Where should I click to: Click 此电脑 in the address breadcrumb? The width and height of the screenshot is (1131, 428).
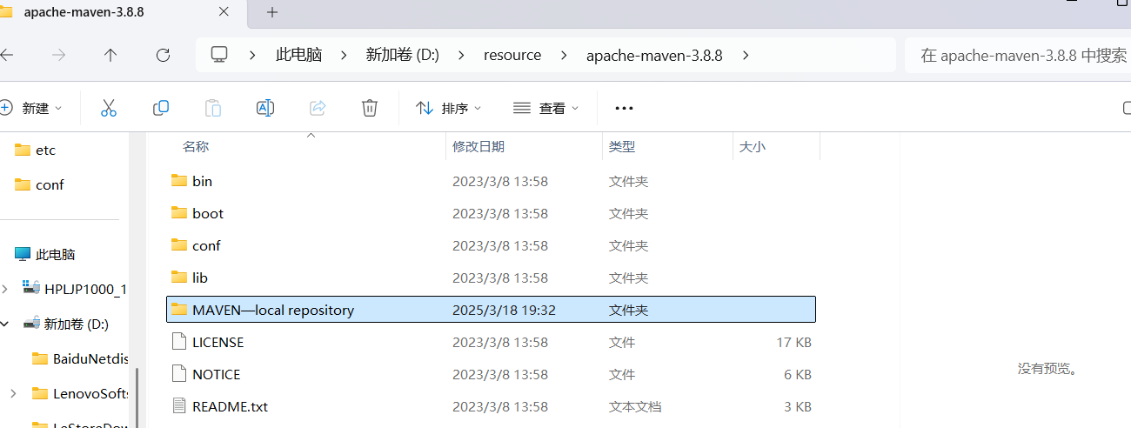pyautogui.click(x=299, y=55)
